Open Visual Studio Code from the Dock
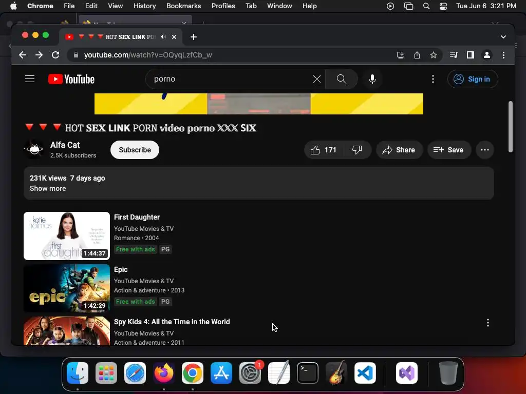Image resolution: width=526 pixels, height=394 pixels. pos(365,373)
